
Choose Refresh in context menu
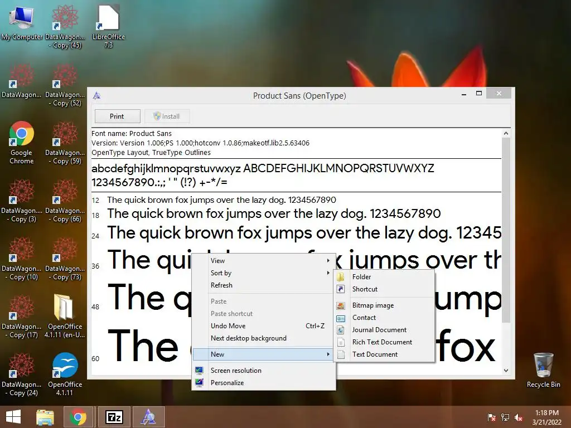pos(270,285)
